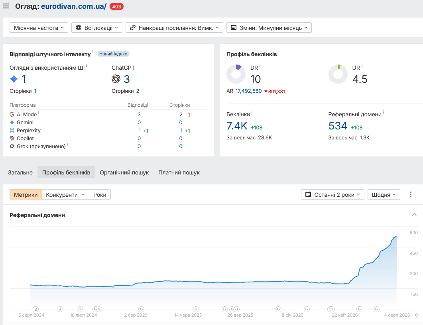
Task: Click the Perplexity platform icon
Action: (x=12, y=130)
